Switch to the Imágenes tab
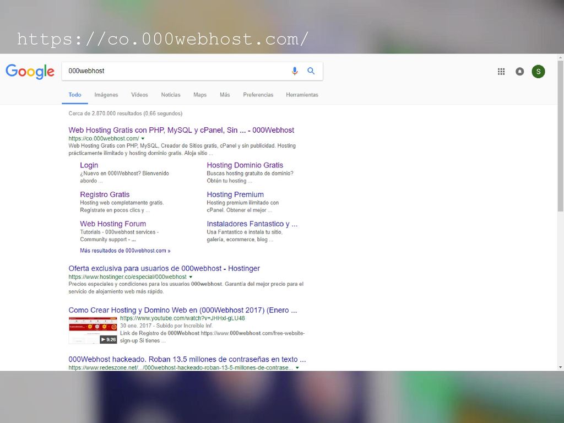 (106, 95)
